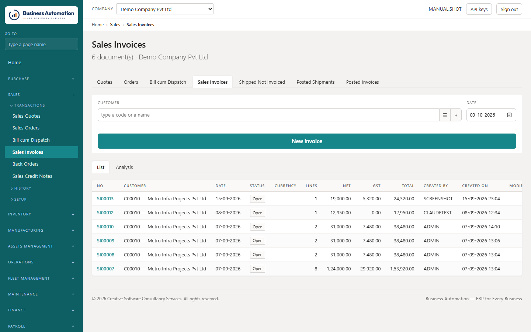Switch to the Quotes tab
Image resolution: width=531 pixels, height=332 pixels.
point(104,82)
